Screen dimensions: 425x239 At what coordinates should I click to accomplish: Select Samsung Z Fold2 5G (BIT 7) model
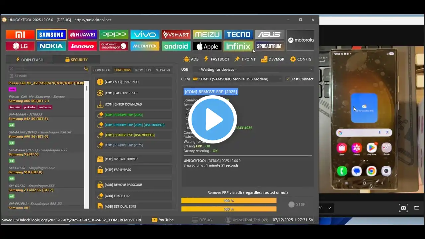[31, 190]
